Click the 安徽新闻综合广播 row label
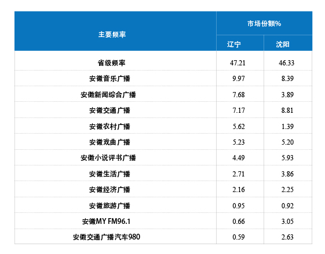 pos(108,95)
